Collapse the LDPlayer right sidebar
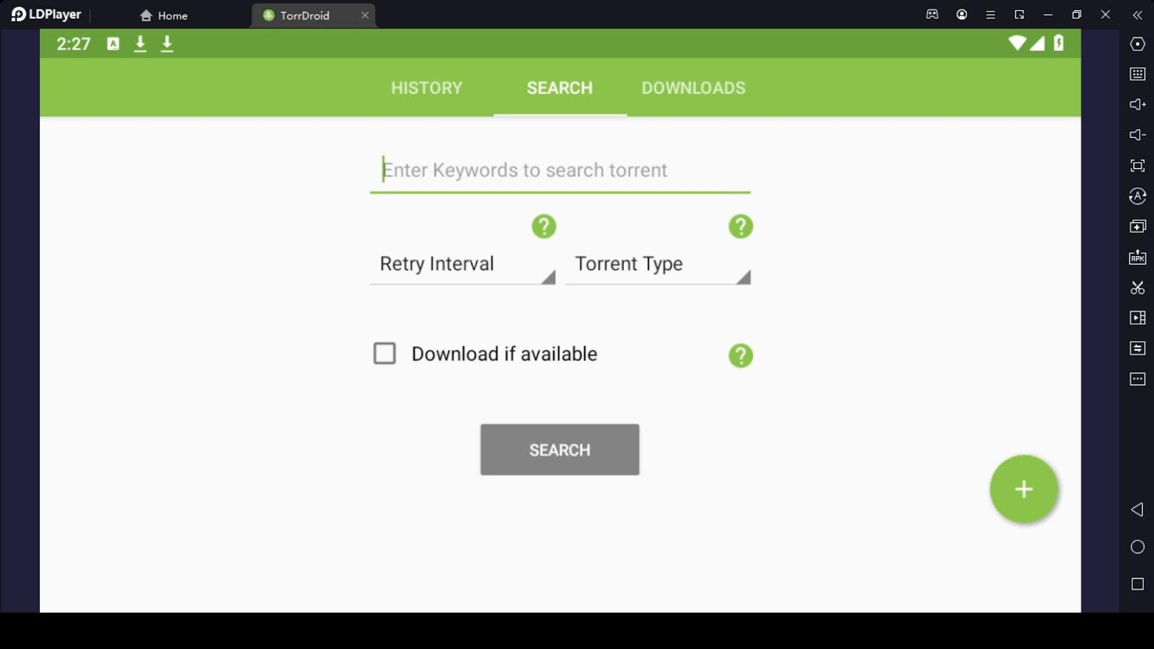1154x649 pixels. click(x=1137, y=14)
